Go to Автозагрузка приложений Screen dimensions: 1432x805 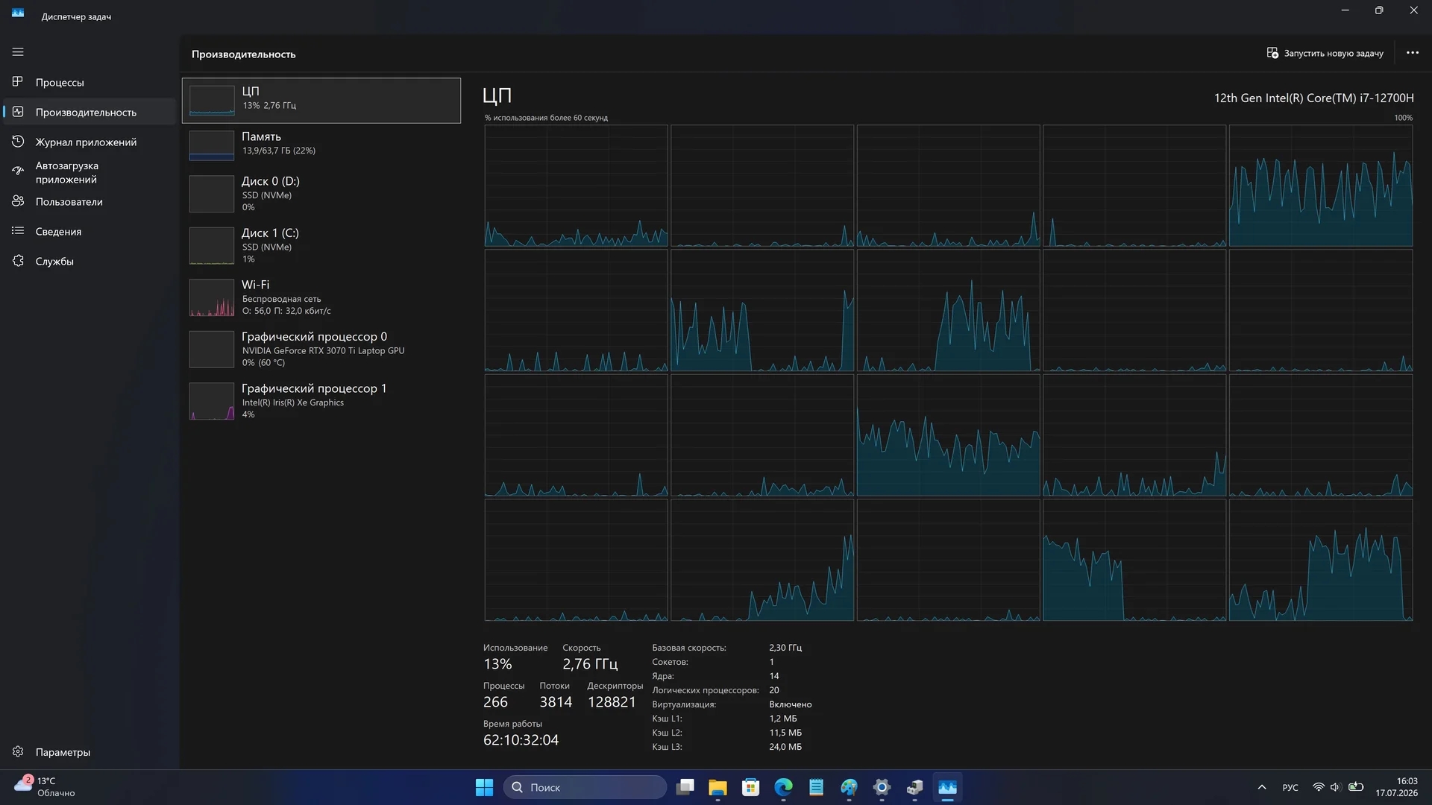pyautogui.click(x=89, y=172)
